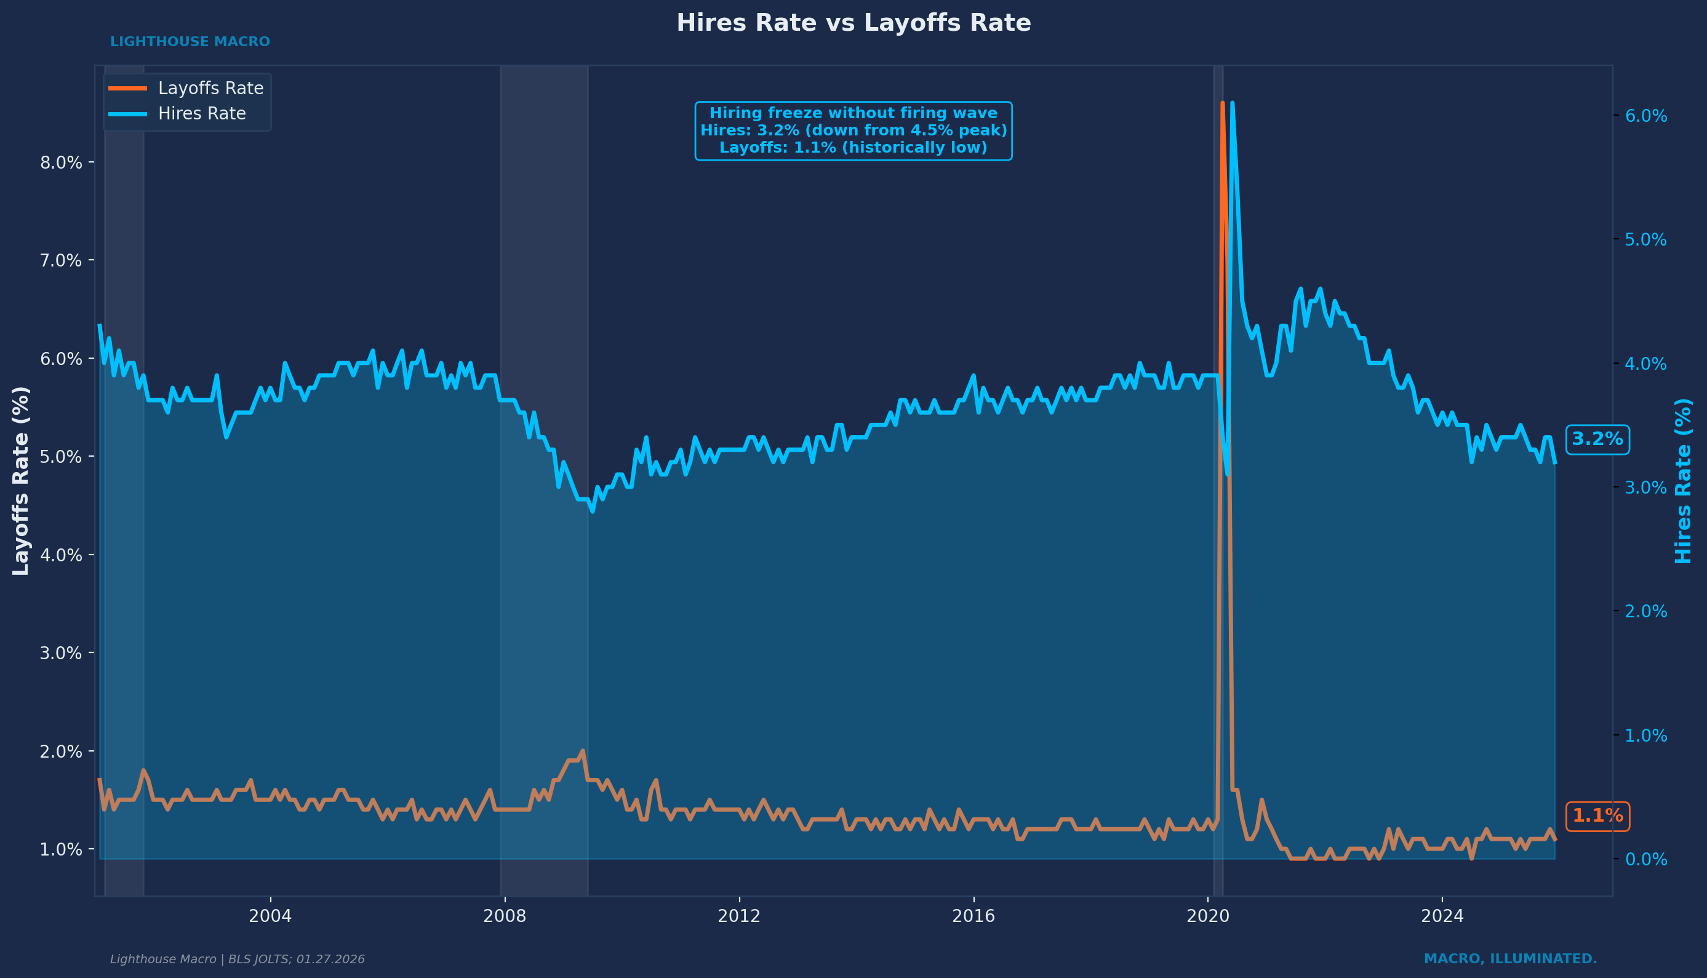Click the blue Hires Rate legend line
Screen dimensions: 1707x978
click(x=127, y=114)
